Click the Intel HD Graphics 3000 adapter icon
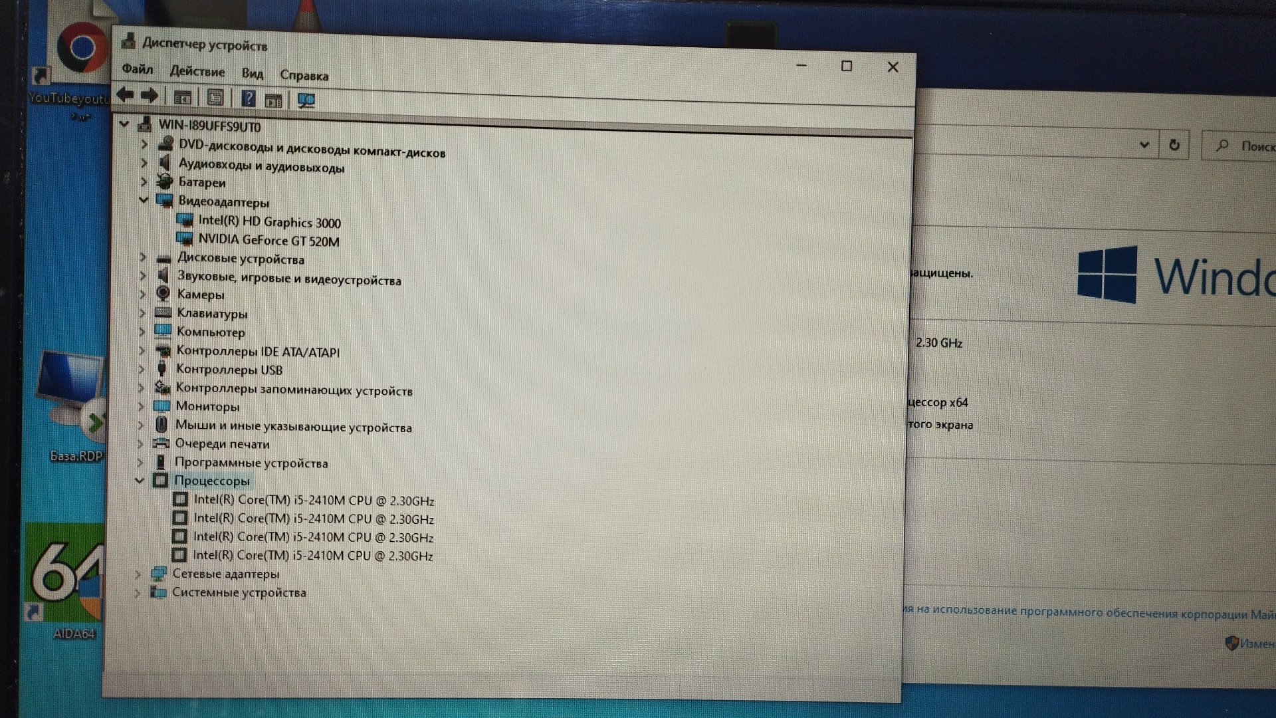Screen dimensions: 1276x718 tap(185, 219)
